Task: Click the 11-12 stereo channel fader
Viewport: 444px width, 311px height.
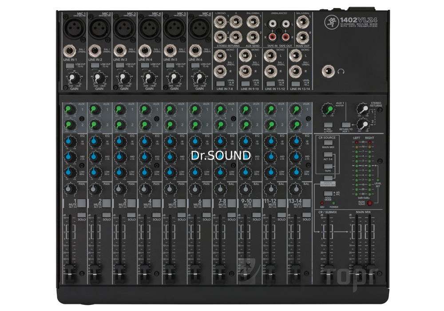Action: pos(270,274)
